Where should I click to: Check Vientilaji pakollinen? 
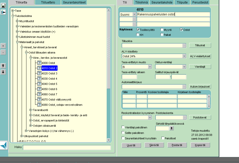click(123, 127)
